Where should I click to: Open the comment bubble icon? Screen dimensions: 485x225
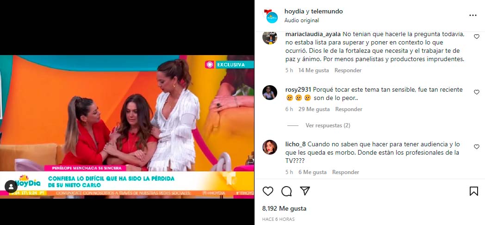pos(286,191)
